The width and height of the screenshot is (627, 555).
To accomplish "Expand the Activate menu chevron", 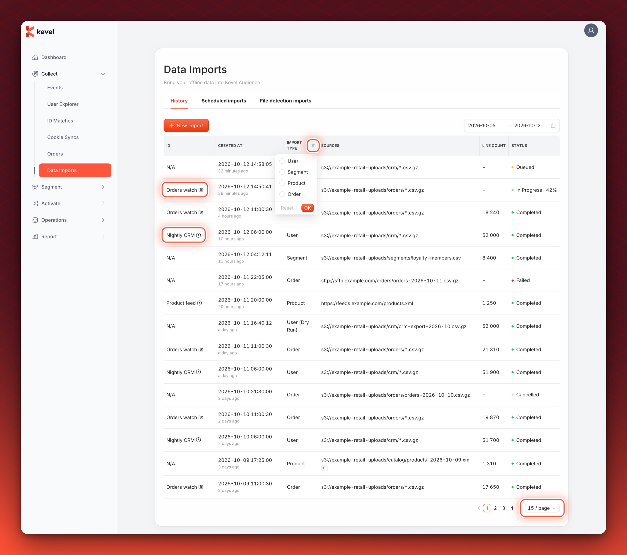I will coord(103,204).
